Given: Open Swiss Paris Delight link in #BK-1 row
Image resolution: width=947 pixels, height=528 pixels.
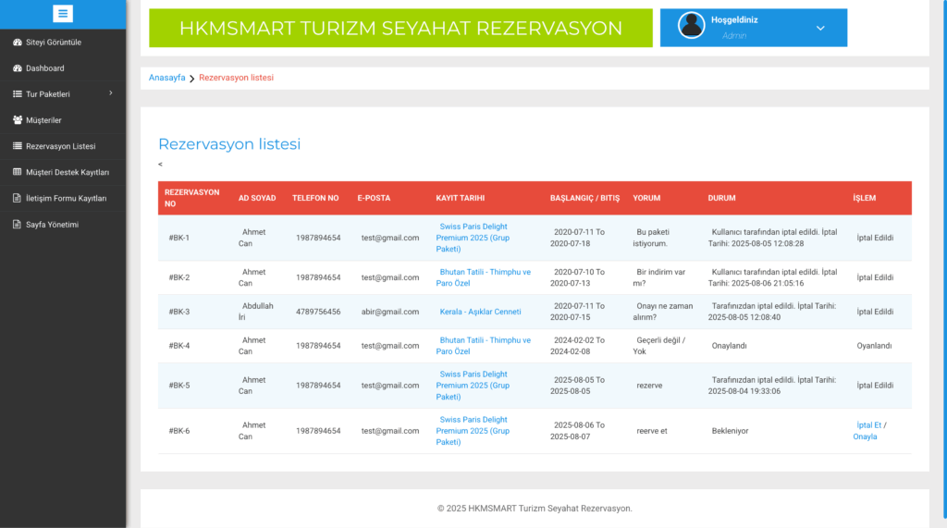Looking at the screenshot, I should (x=473, y=238).
